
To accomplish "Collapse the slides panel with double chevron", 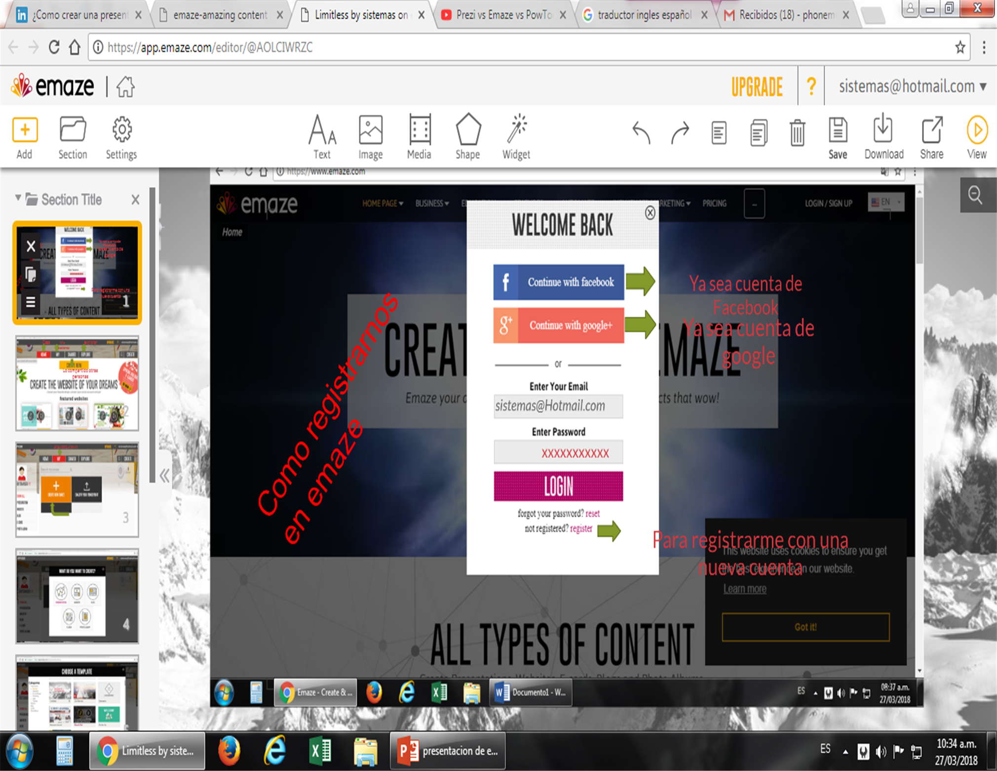I will pos(164,476).
